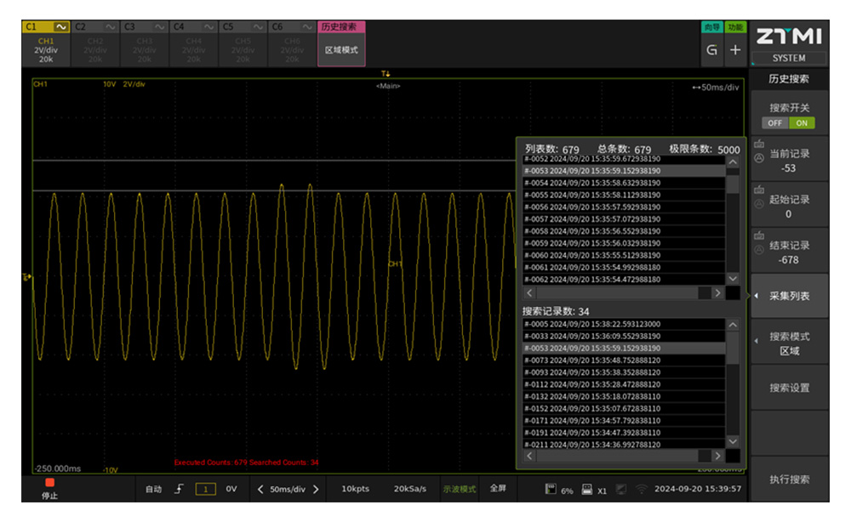Click the 0V trigger level value
851x522 pixels.
click(x=231, y=489)
